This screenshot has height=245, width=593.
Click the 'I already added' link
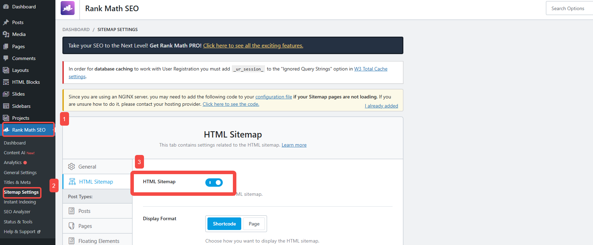point(381,106)
